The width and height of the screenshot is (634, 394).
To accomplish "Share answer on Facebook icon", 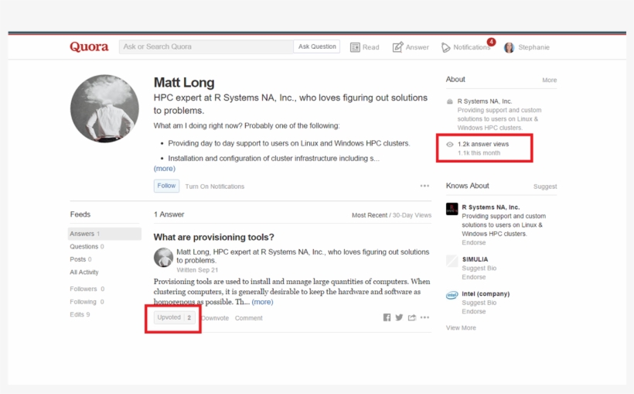I will (387, 317).
